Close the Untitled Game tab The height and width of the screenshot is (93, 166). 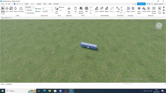click(x=12, y=18)
